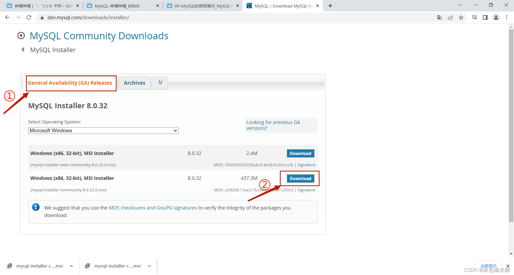
Task: Click the blue info exclamation icon
Action: pos(36,207)
